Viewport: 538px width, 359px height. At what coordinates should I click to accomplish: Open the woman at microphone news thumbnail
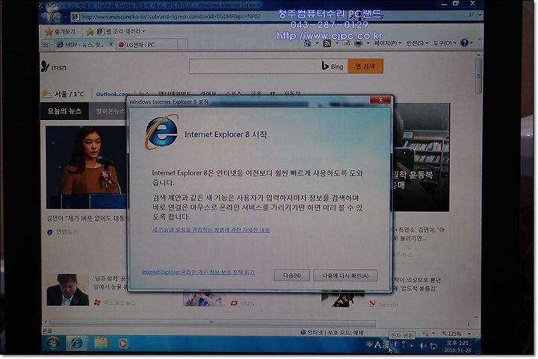[86, 167]
